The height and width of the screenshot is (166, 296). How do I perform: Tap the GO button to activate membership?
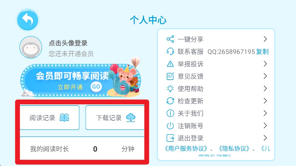coord(96,87)
